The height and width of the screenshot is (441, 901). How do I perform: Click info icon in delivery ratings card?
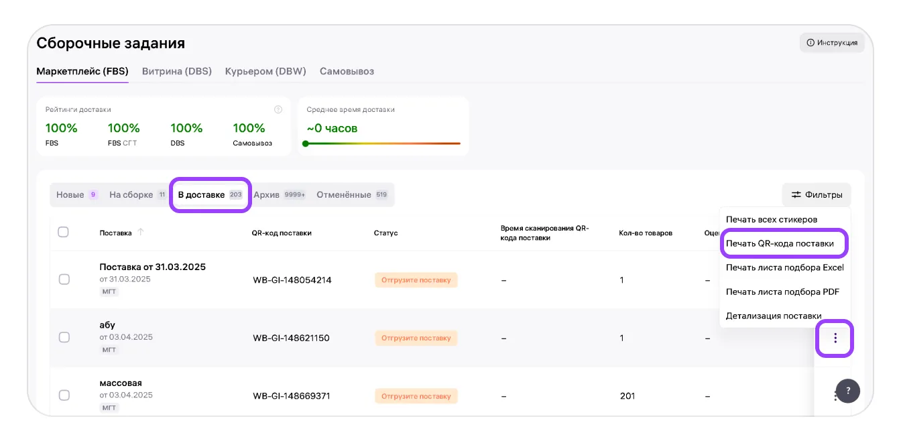point(278,110)
